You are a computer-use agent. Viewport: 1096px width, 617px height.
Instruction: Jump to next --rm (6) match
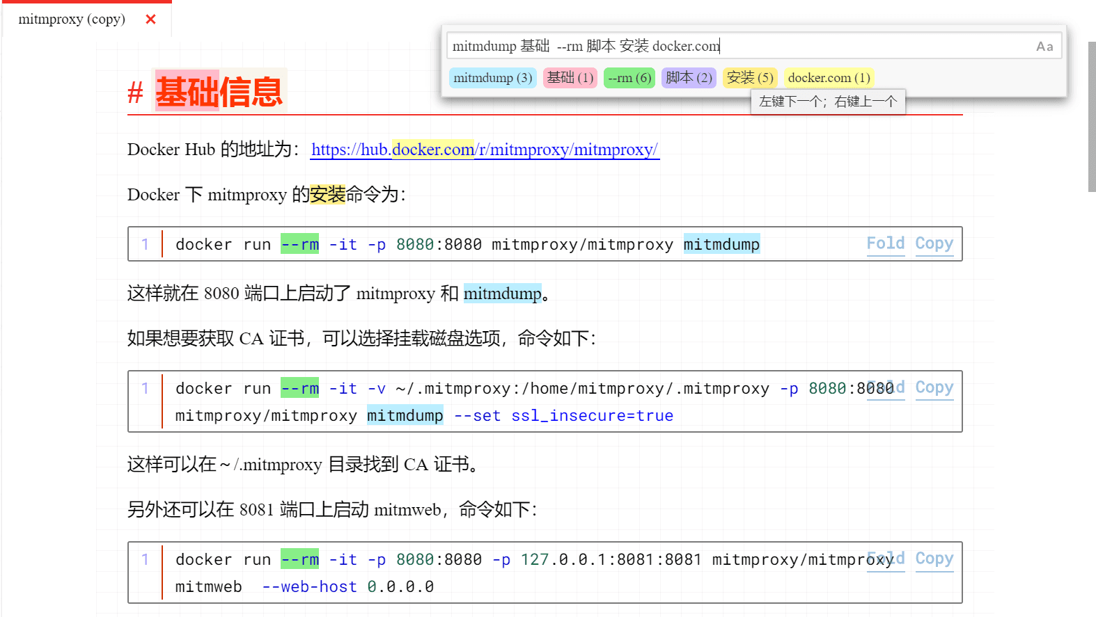coord(629,78)
